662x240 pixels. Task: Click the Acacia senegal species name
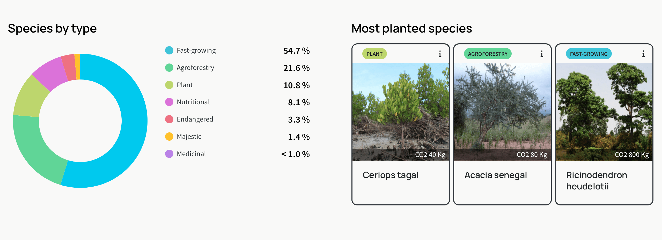(x=496, y=175)
